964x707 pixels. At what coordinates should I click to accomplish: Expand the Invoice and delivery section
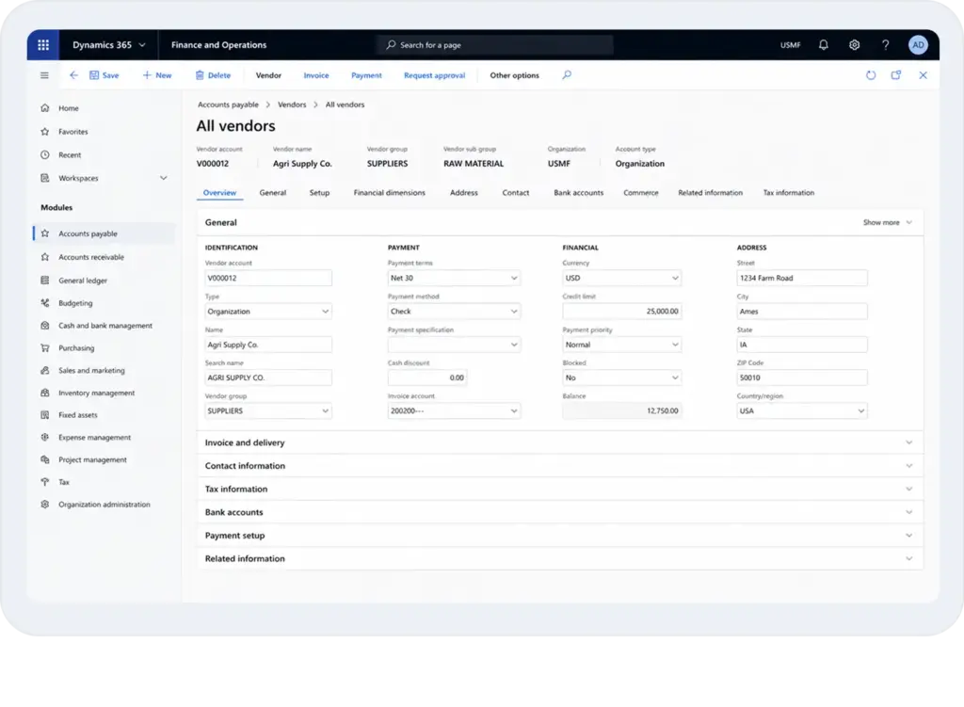[x=559, y=442]
